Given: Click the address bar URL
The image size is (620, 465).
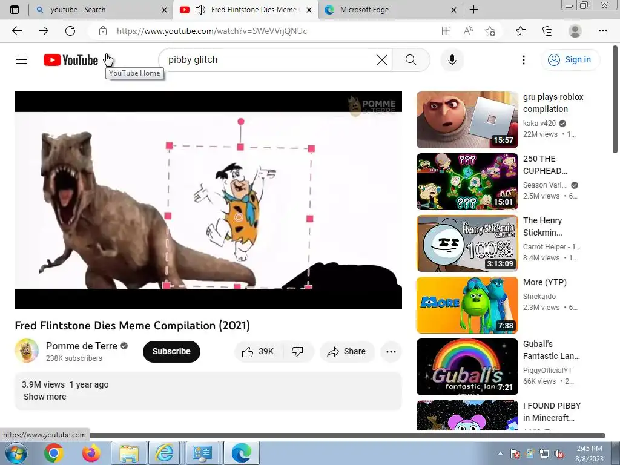Looking at the screenshot, I should (211, 31).
